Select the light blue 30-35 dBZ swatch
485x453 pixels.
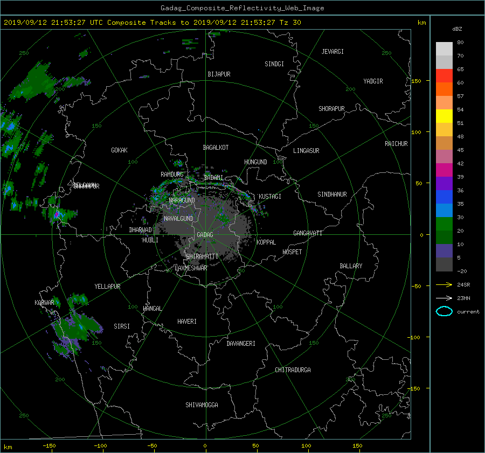click(444, 211)
